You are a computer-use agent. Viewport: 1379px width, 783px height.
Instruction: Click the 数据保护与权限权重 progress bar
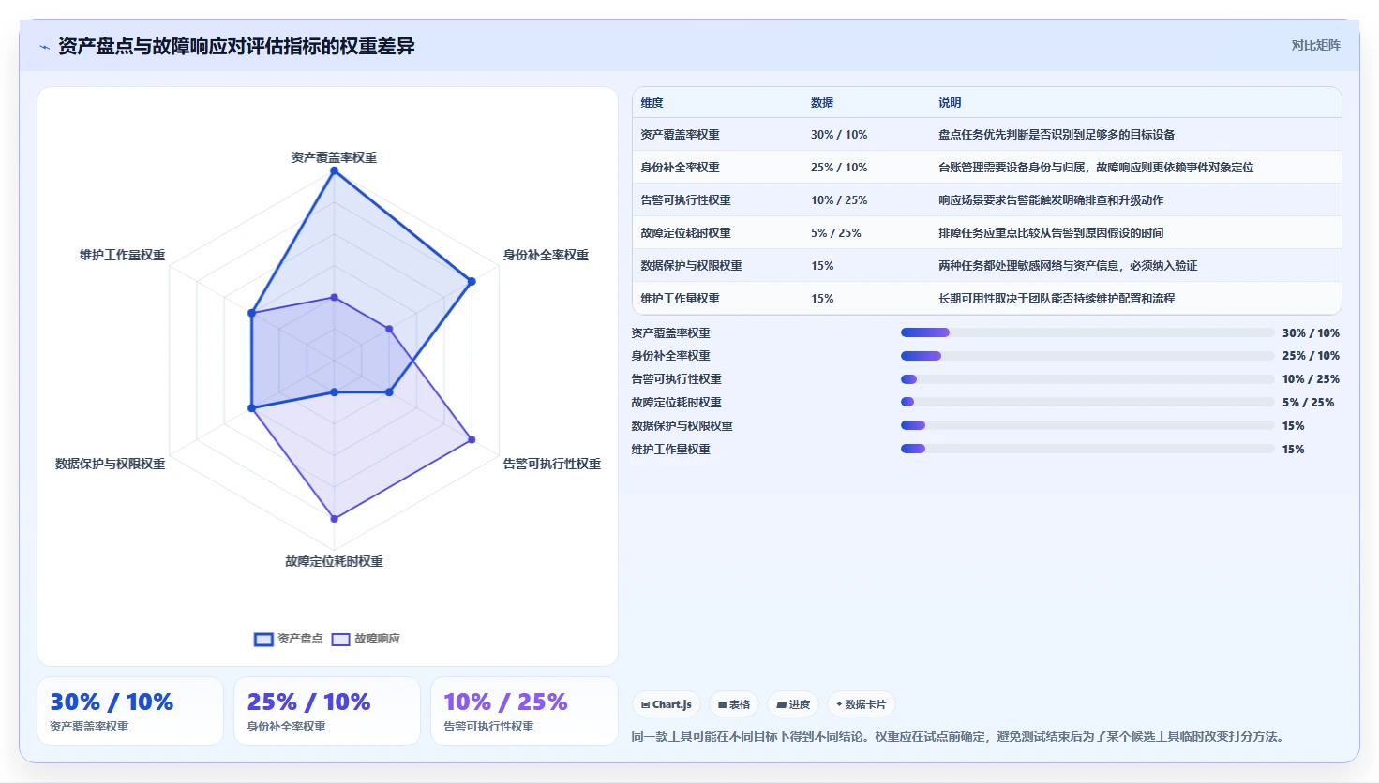1087,425
